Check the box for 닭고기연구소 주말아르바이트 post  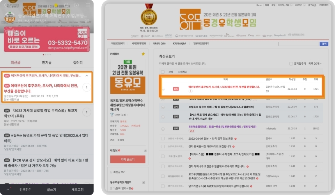coord(163,186)
